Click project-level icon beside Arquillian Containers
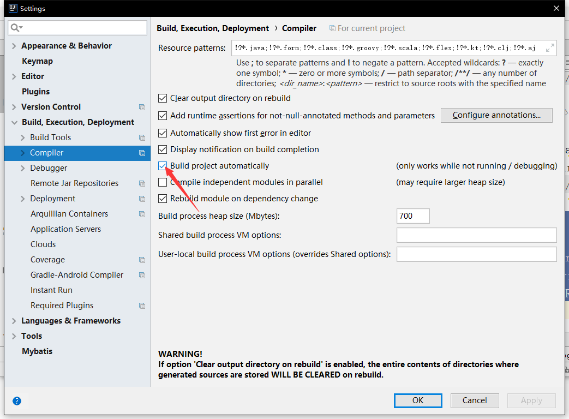This screenshot has width=569, height=419. (142, 214)
